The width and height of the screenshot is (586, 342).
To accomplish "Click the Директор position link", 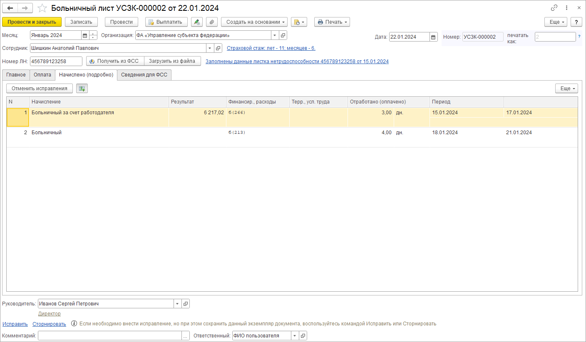I will (x=50, y=314).
